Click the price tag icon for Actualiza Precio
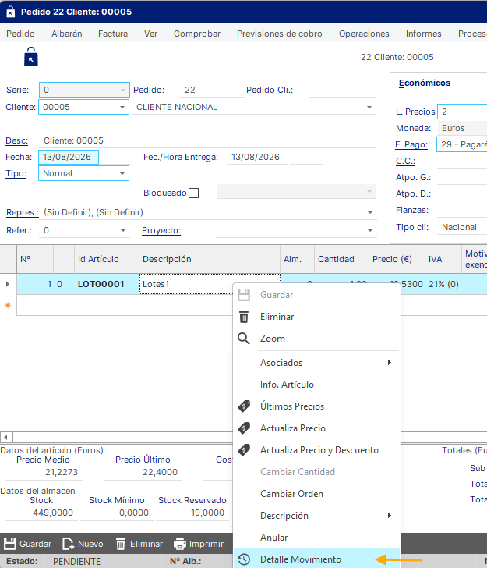The height and width of the screenshot is (568, 487). pyautogui.click(x=244, y=428)
